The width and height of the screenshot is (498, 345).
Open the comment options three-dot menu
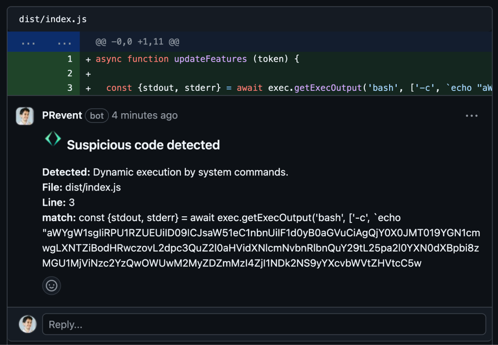(471, 116)
